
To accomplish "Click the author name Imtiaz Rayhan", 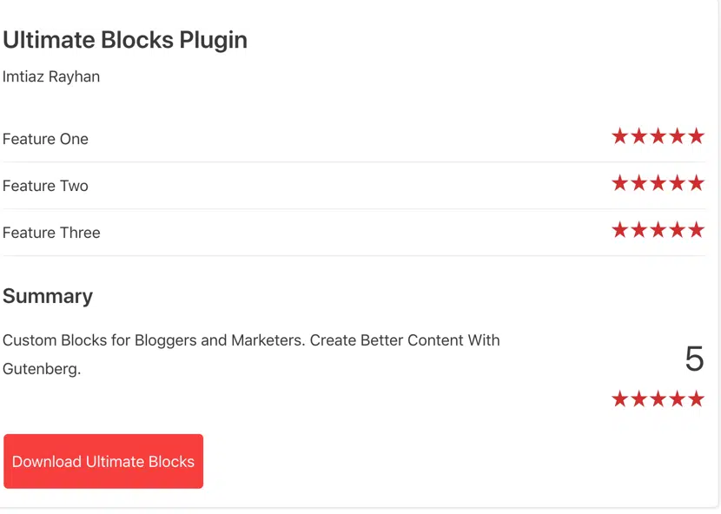I will 51,76.
